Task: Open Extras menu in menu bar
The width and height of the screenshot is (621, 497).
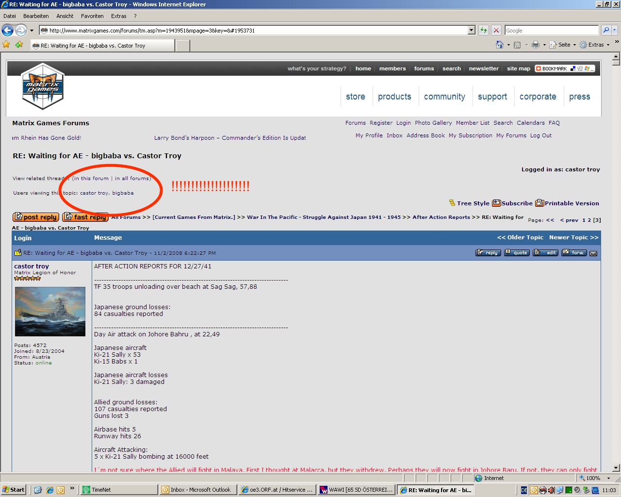Action: pyautogui.click(x=118, y=16)
